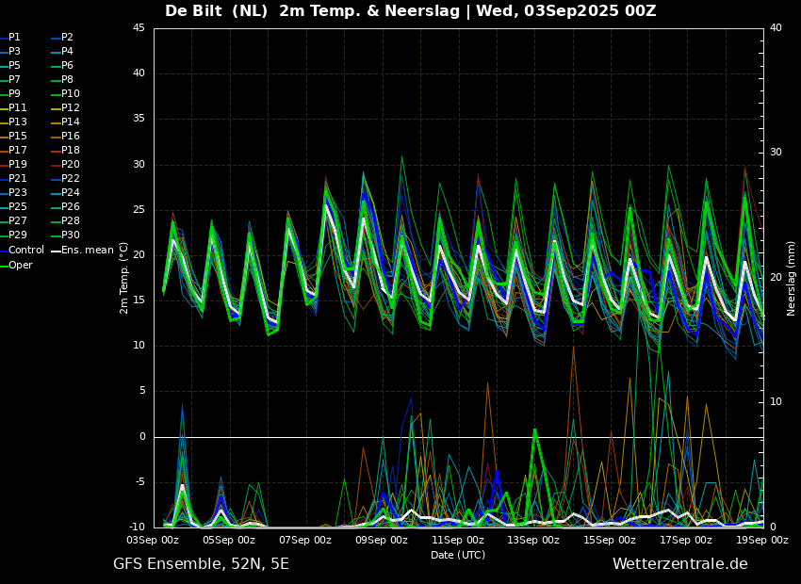
Task: Select the 13Sep 00z axis date
Action: pyautogui.click(x=533, y=541)
